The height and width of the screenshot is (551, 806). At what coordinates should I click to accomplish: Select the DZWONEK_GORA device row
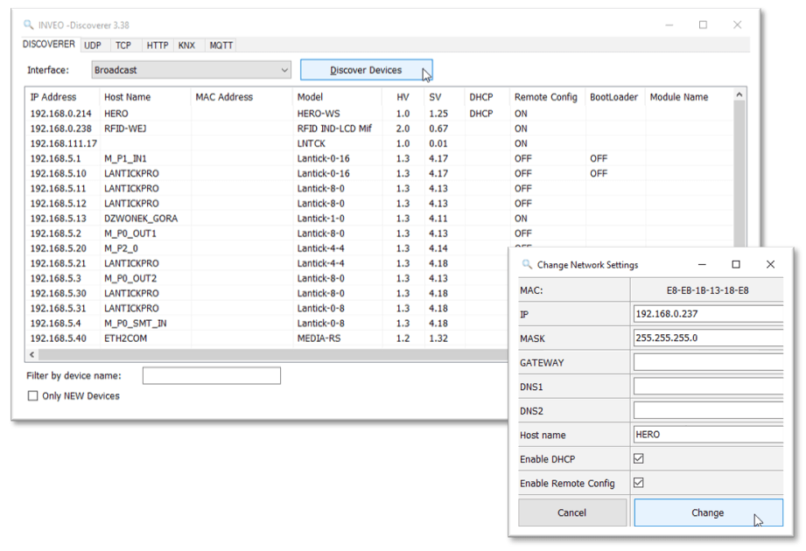pos(140,219)
